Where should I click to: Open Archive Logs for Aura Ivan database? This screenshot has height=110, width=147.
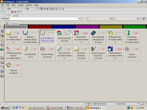[x=98, y=53]
